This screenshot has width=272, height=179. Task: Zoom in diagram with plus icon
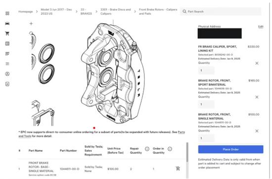tap(31, 24)
